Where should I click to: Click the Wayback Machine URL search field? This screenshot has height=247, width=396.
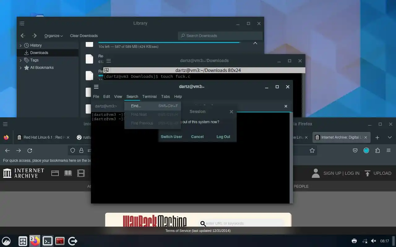[241, 223]
